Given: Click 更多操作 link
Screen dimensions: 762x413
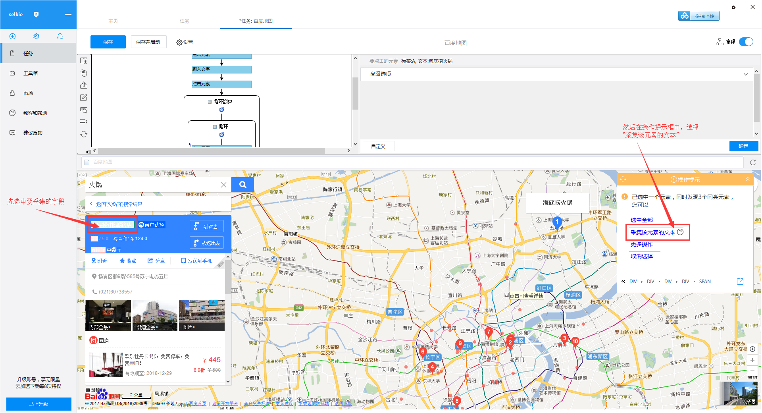Looking at the screenshot, I should coord(642,244).
